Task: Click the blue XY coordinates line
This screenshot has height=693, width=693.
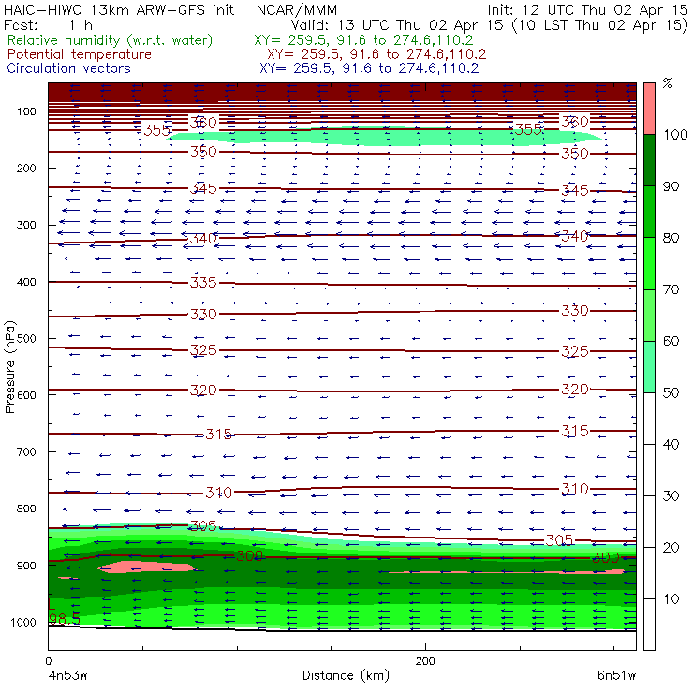Action: pyautogui.click(x=369, y=68)
